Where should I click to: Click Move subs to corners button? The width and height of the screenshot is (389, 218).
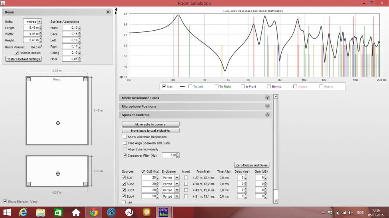[x=150, y=124]
